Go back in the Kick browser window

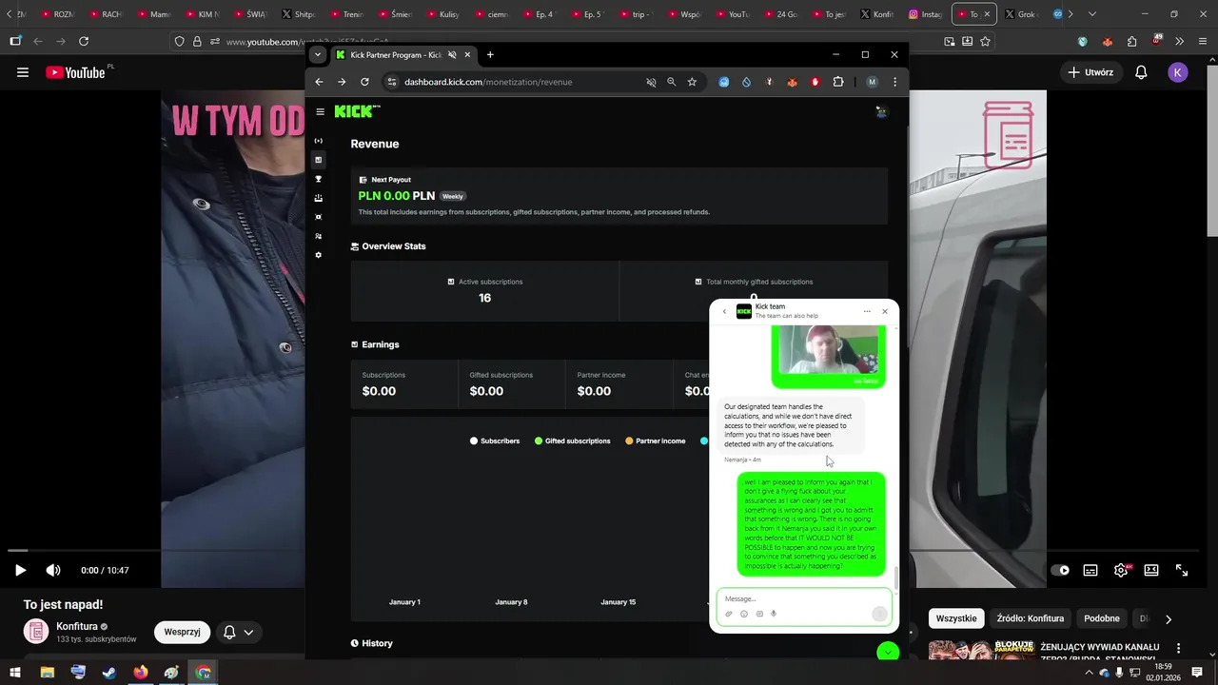click(320, 82)
